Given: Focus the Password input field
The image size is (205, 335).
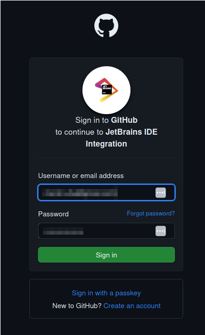Looking at the screenshot, I should click(x=106, y=231).
